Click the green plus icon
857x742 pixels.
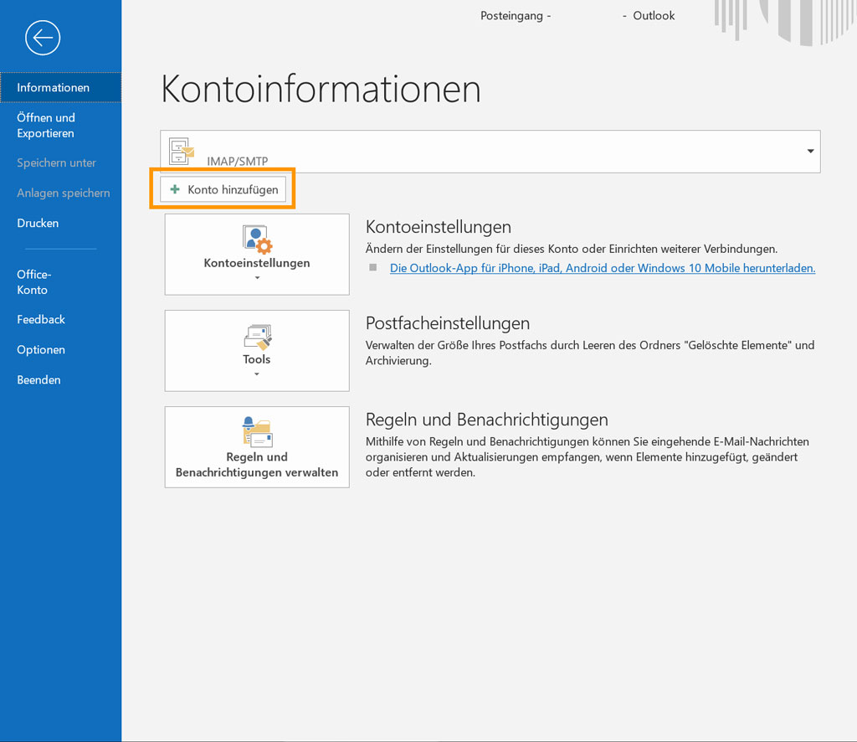[x=175, y=189]
